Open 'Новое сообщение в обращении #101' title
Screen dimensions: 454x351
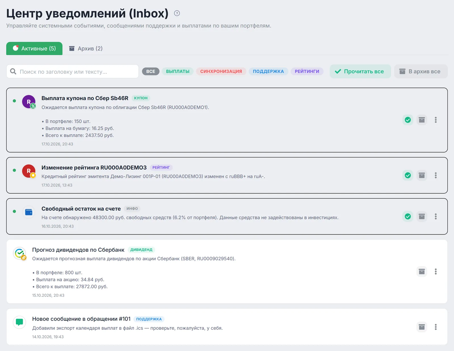click(81, 319)
